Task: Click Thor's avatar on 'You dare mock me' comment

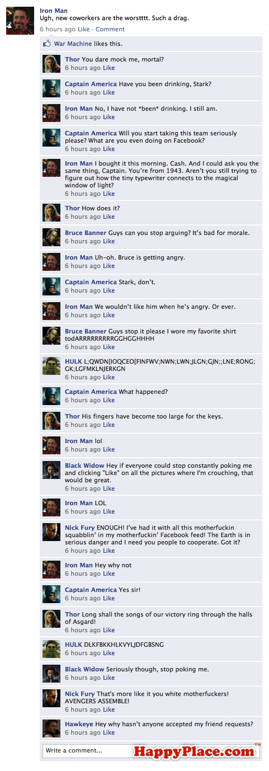Action: 51,64
